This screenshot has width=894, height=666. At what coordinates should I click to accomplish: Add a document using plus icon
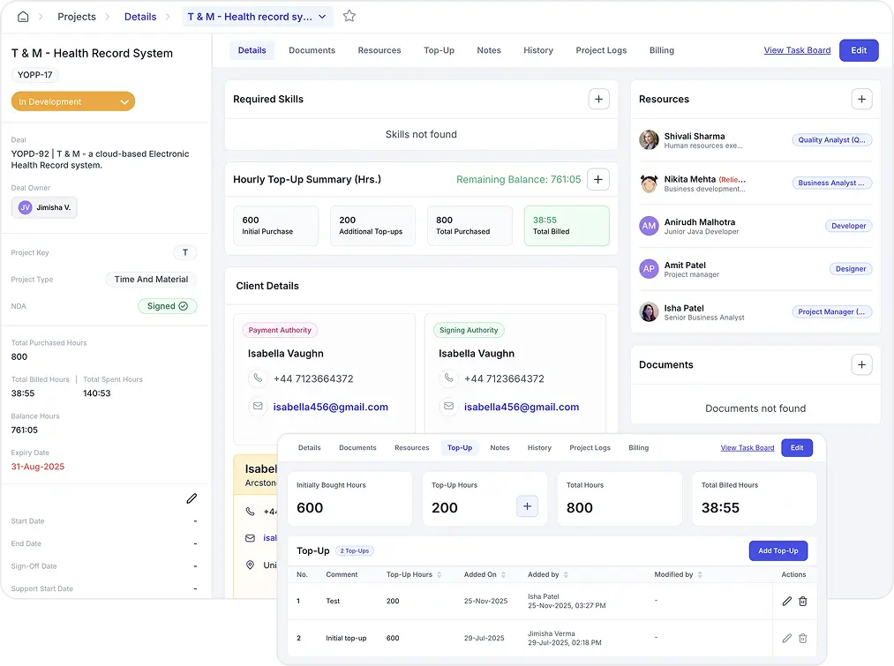pos(861,364)
